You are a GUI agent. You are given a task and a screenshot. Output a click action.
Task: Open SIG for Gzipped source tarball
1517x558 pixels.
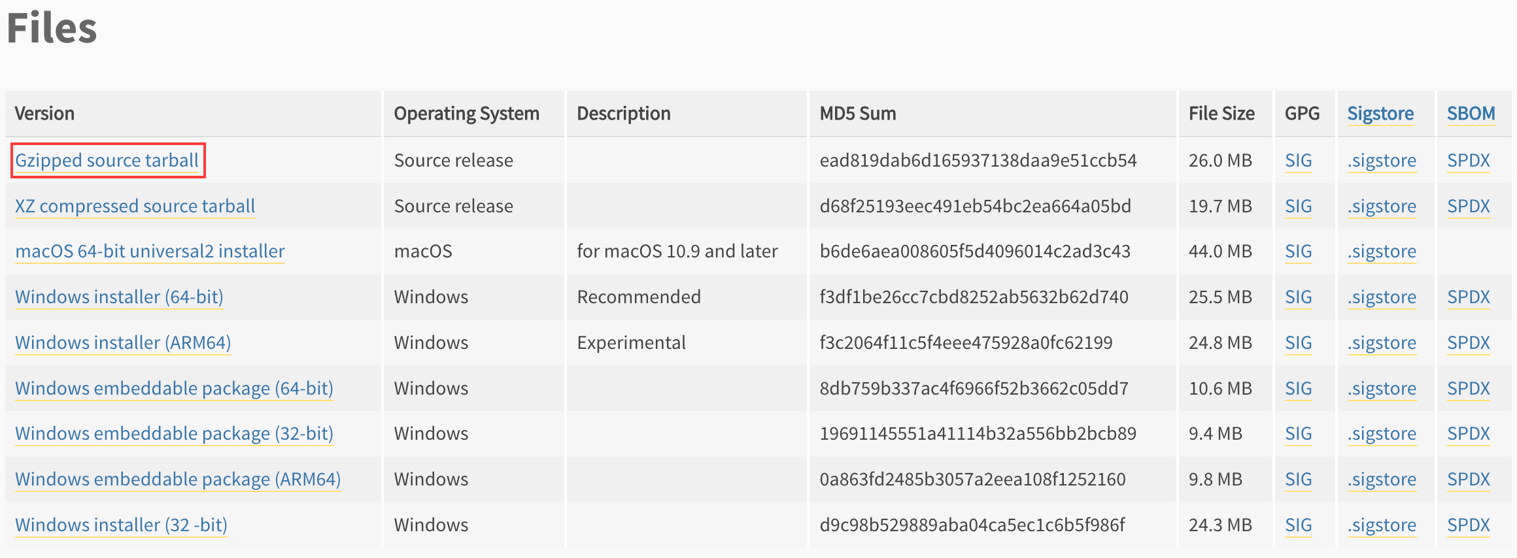(x=1298, y=161)
